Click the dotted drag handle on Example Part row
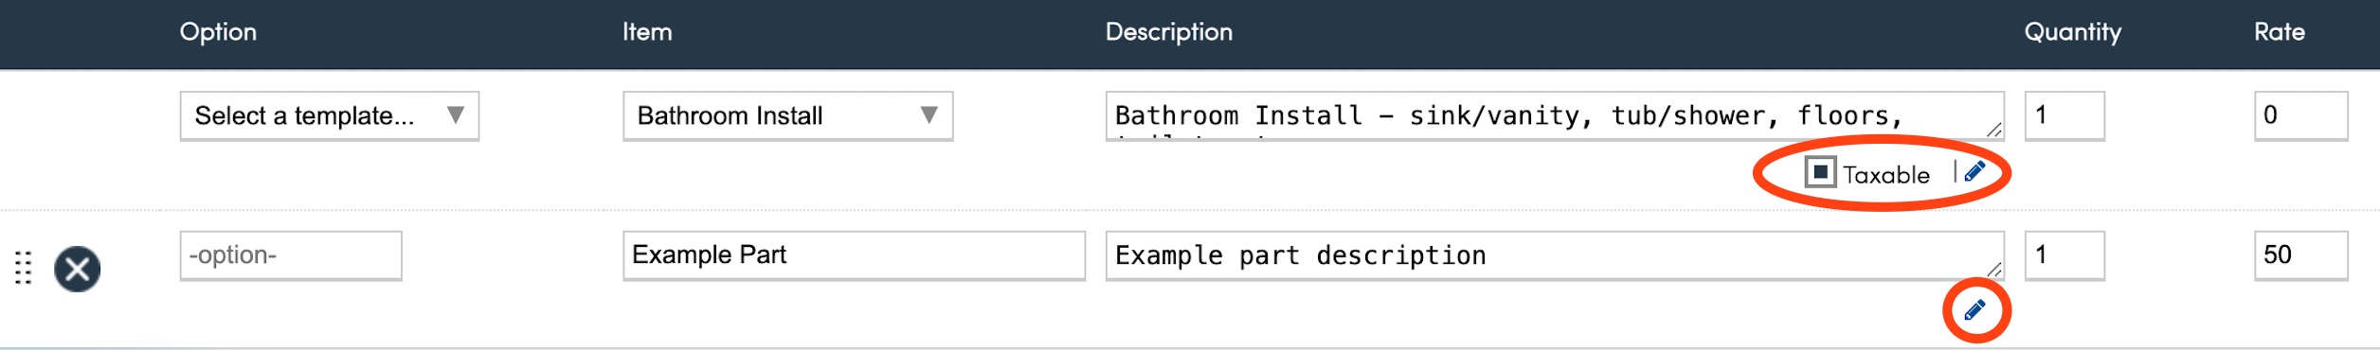Image resolution: width=2380 pixels, height=350 pixels. [24, 269]
